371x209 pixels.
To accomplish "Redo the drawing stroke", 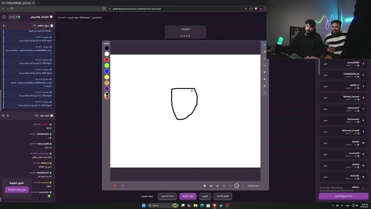I will [129, 186].
